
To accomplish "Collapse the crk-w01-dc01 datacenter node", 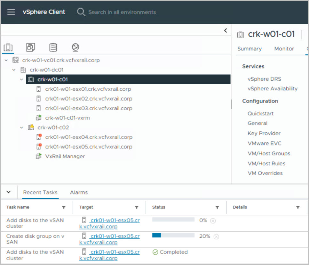I will coord(14,70).
